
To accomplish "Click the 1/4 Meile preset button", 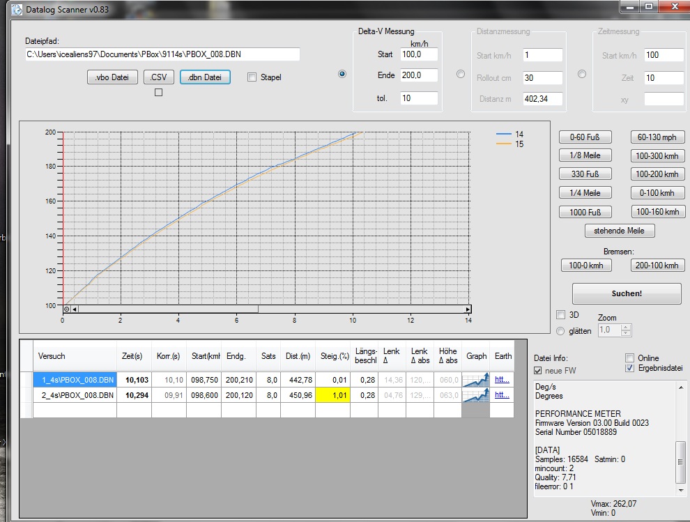I will pyautogui.click(x=585, y=193).
